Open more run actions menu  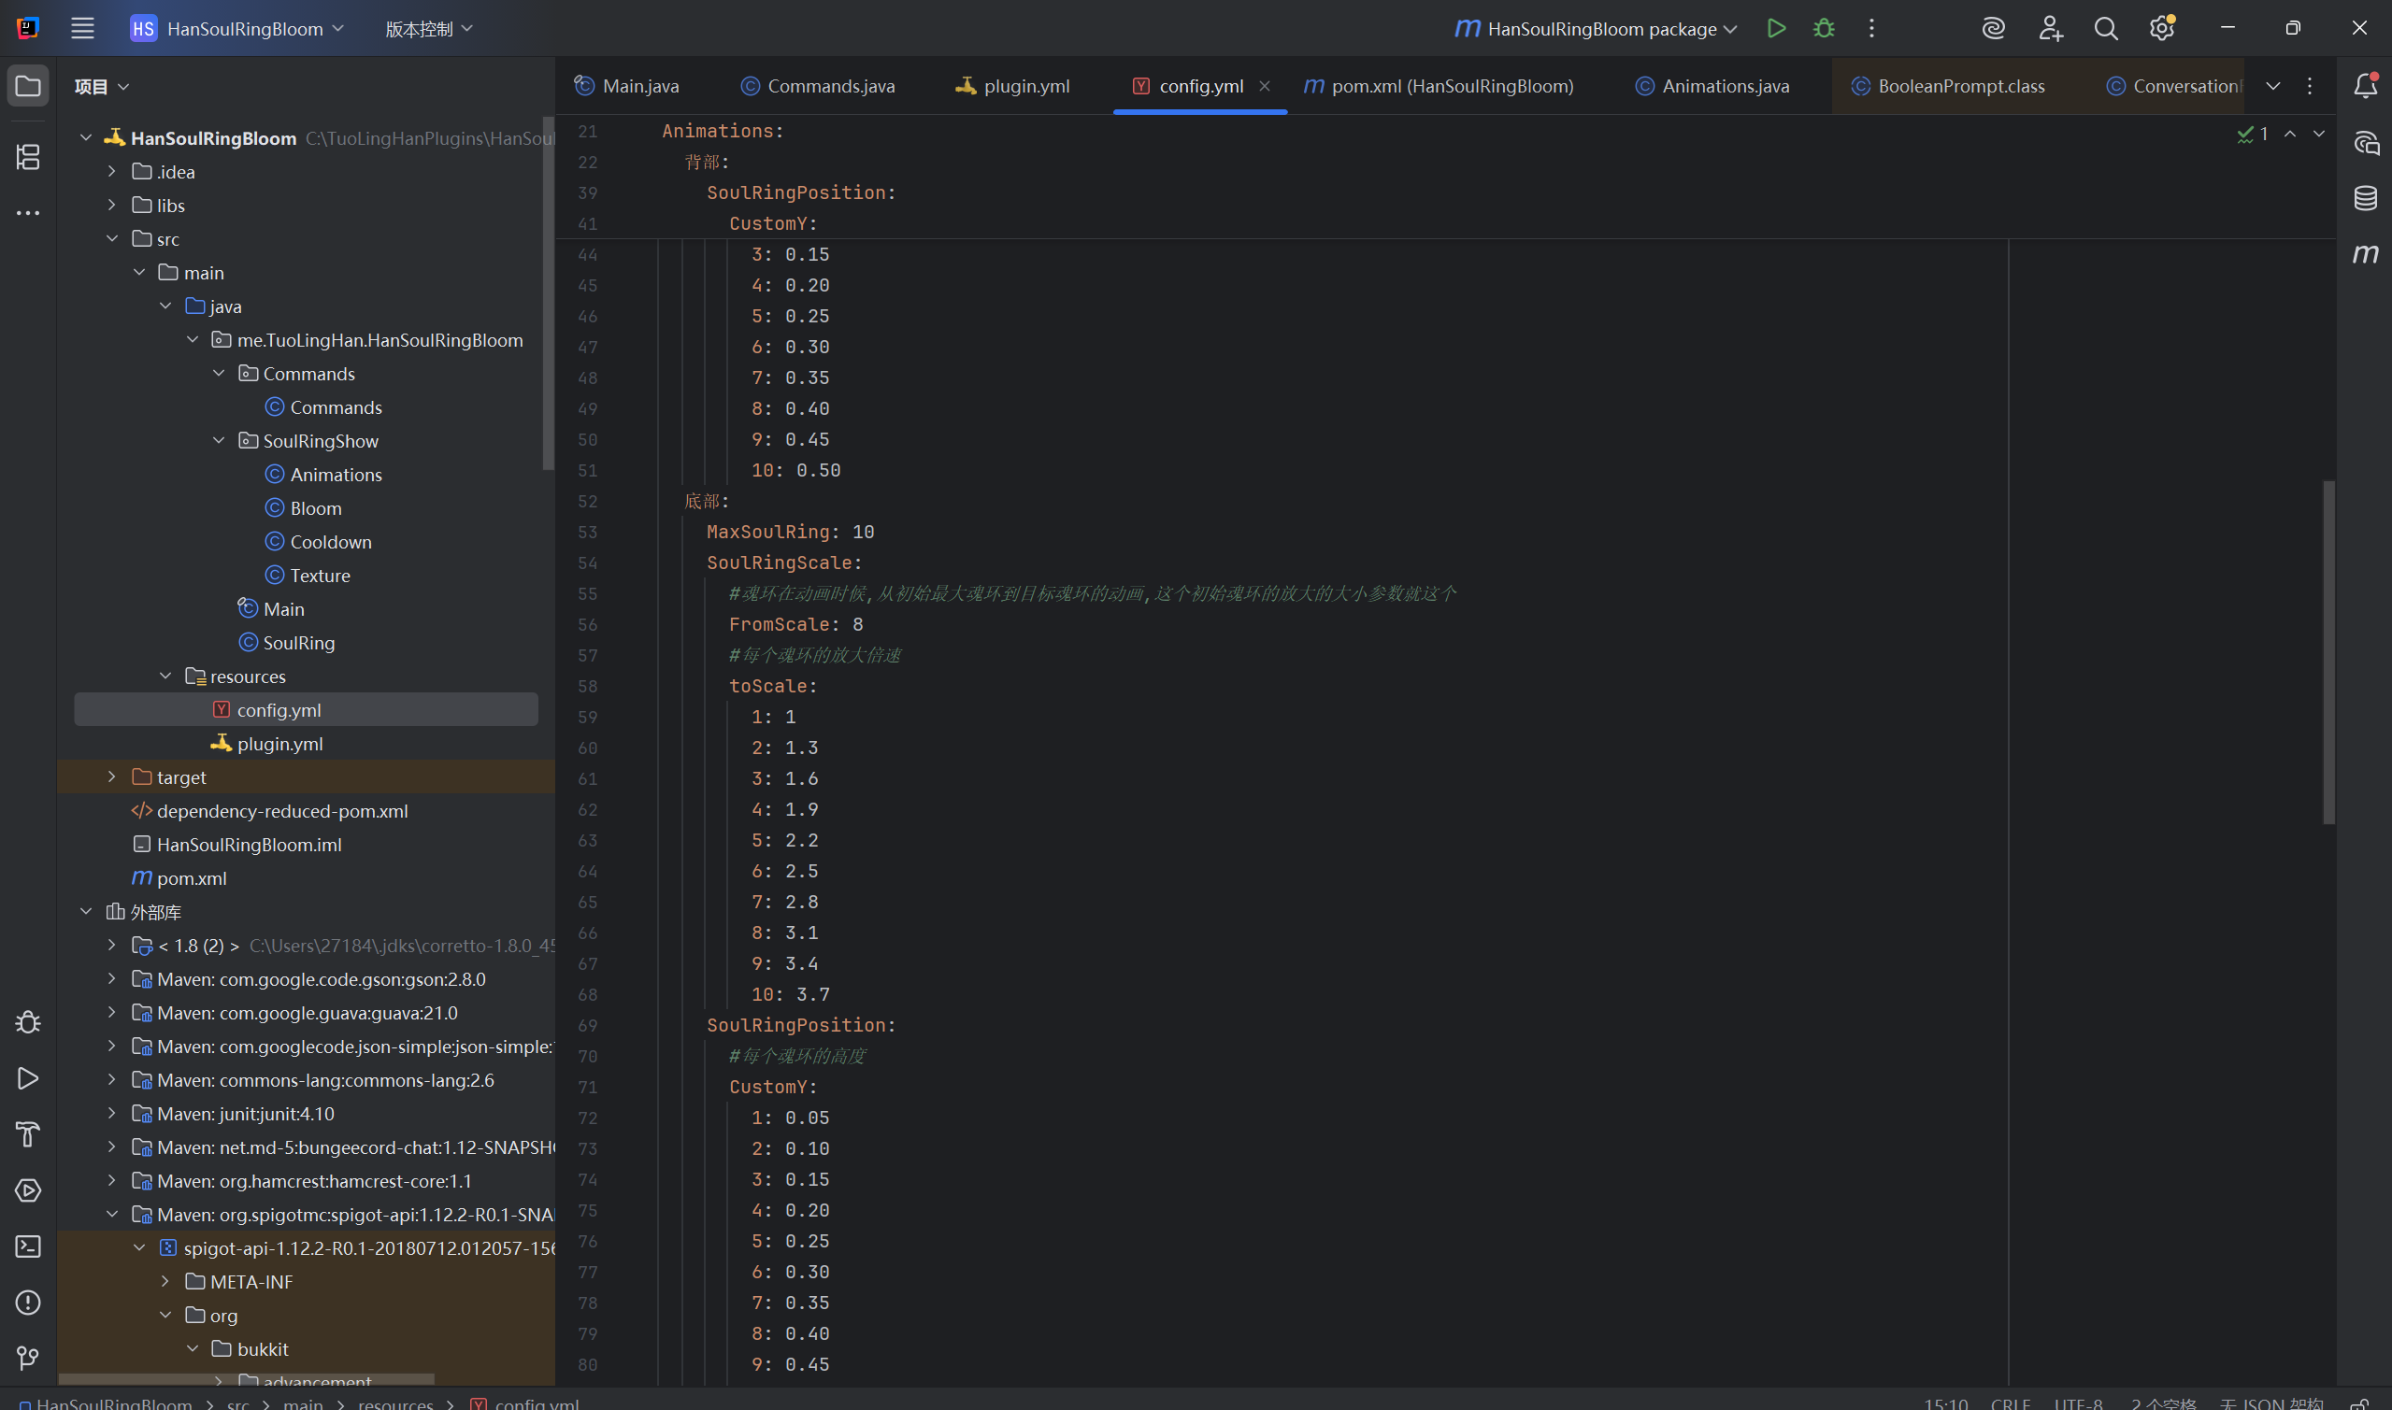(x=1871, y=29)
